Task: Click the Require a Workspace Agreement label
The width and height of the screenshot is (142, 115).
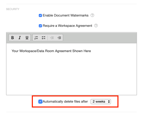Action: (x=67, y=26)
